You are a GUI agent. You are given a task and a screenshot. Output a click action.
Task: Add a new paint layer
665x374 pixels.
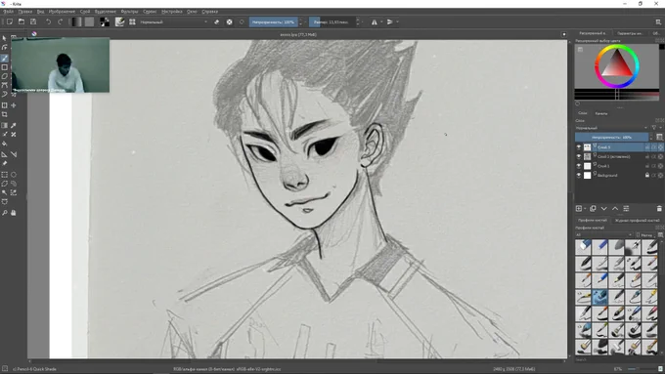click(x=579, y=208)
